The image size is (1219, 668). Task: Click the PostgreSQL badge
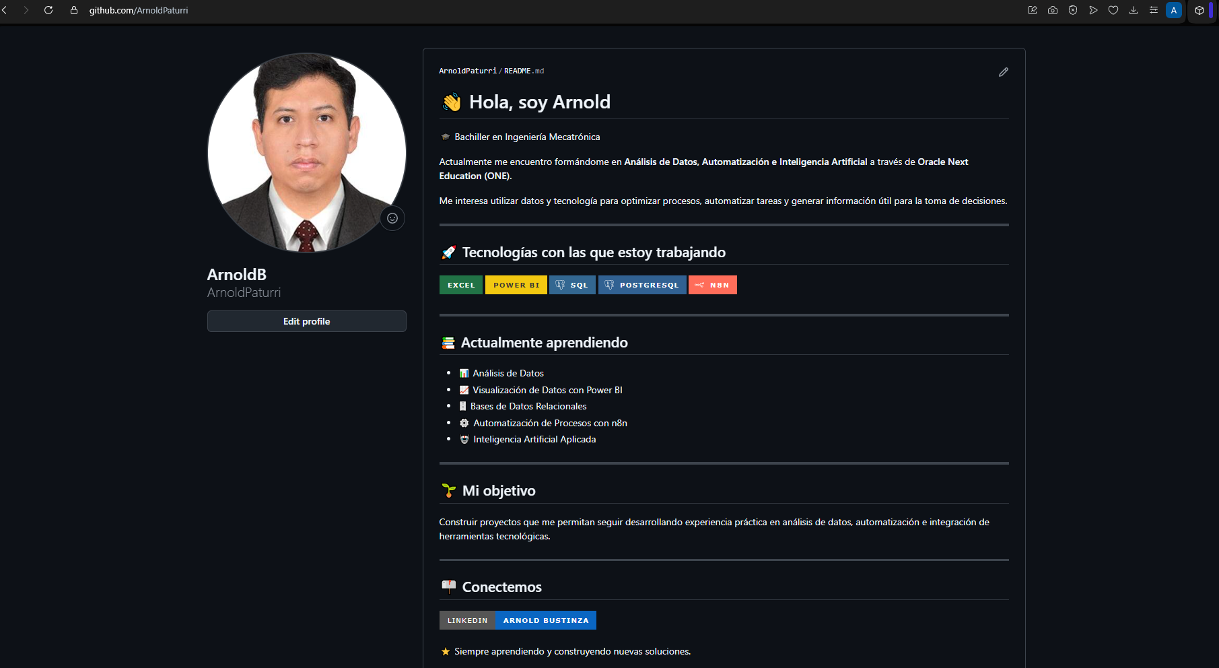pos(642,285)
